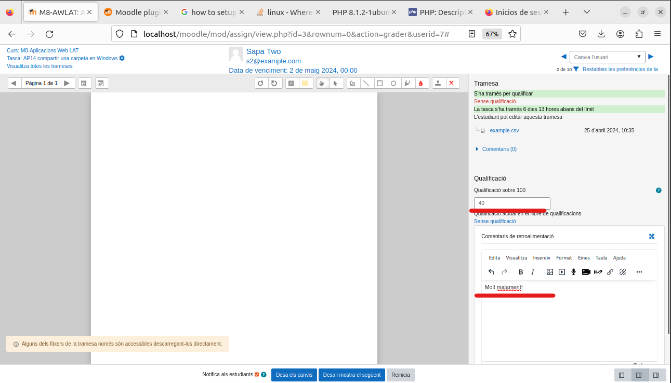Rotate the page clockwise
Image resolution: width=671 pixels, height=383 pixels.
(x=274, y=83)
